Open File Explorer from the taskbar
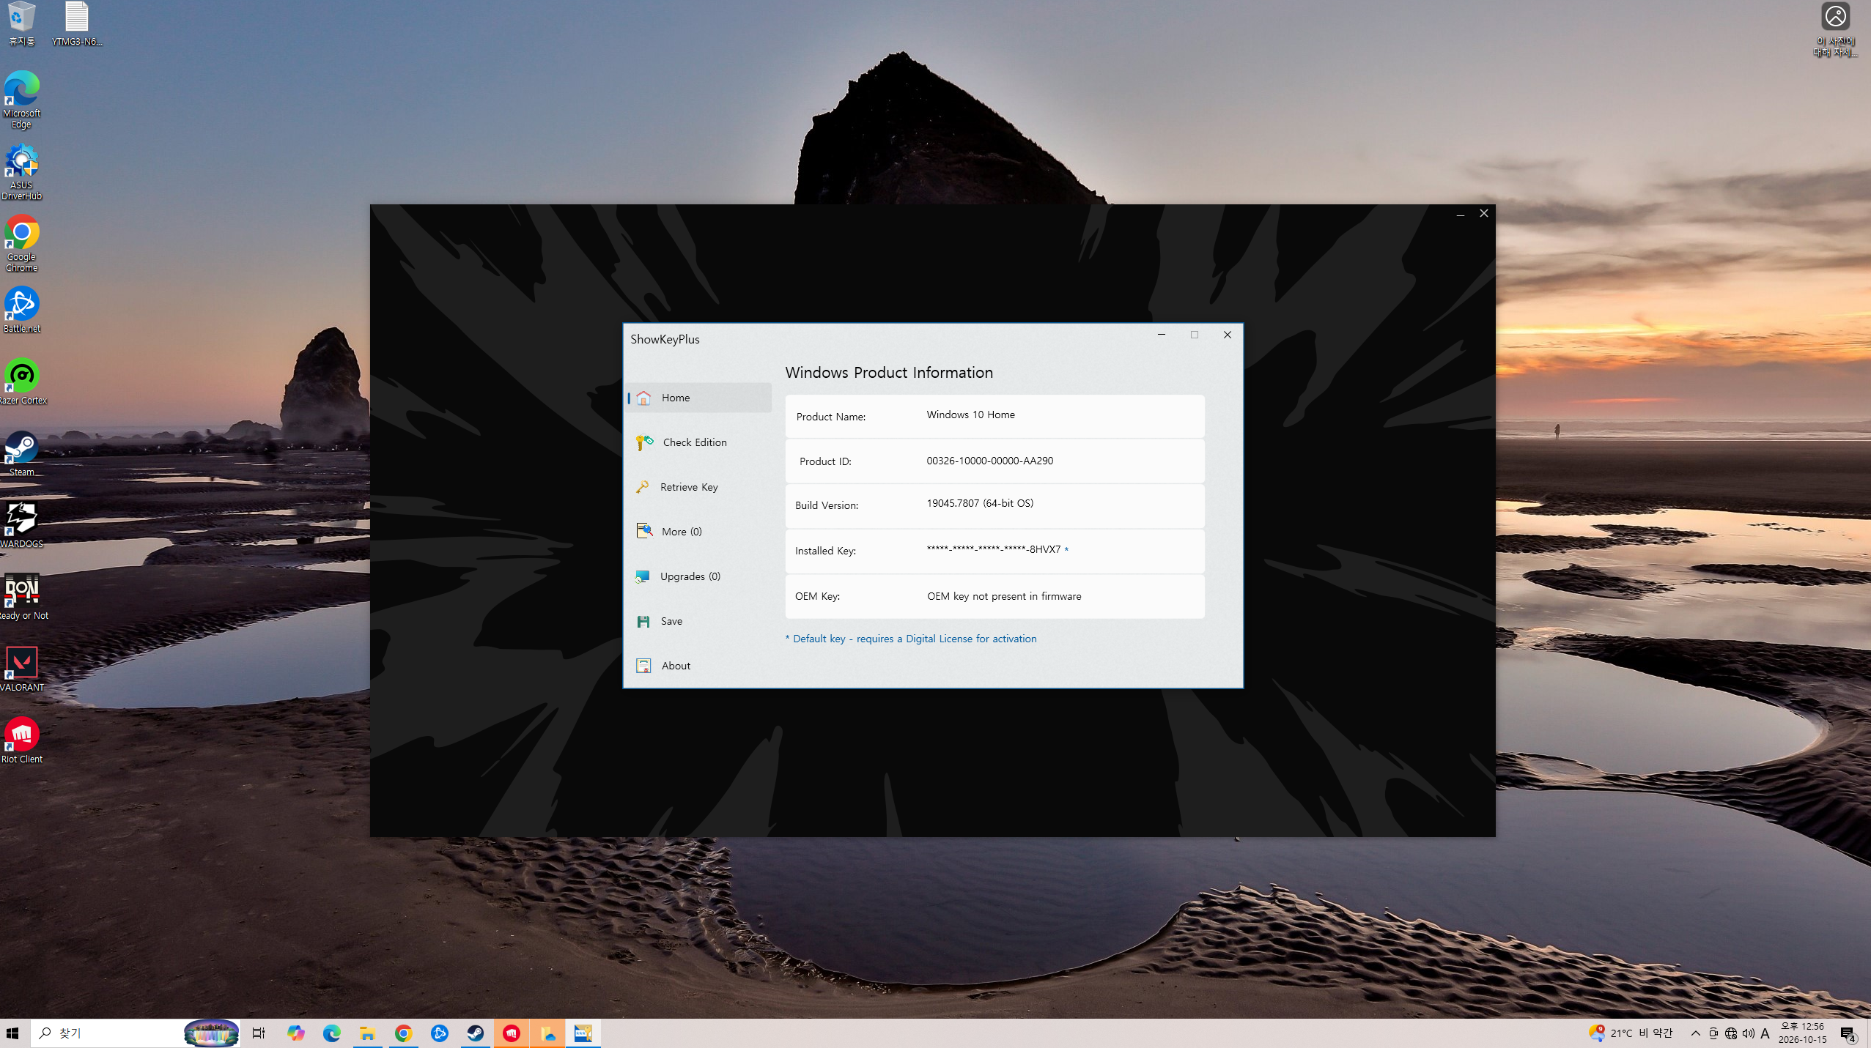This screenshot has width=1871, height=1048. point(367,1033)
